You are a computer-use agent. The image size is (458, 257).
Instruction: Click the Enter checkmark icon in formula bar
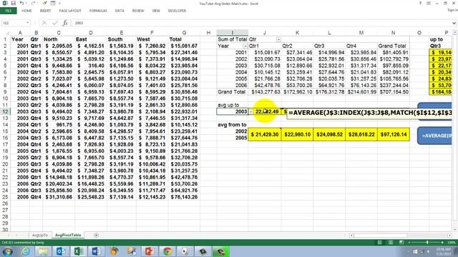[x=54, y=23]
